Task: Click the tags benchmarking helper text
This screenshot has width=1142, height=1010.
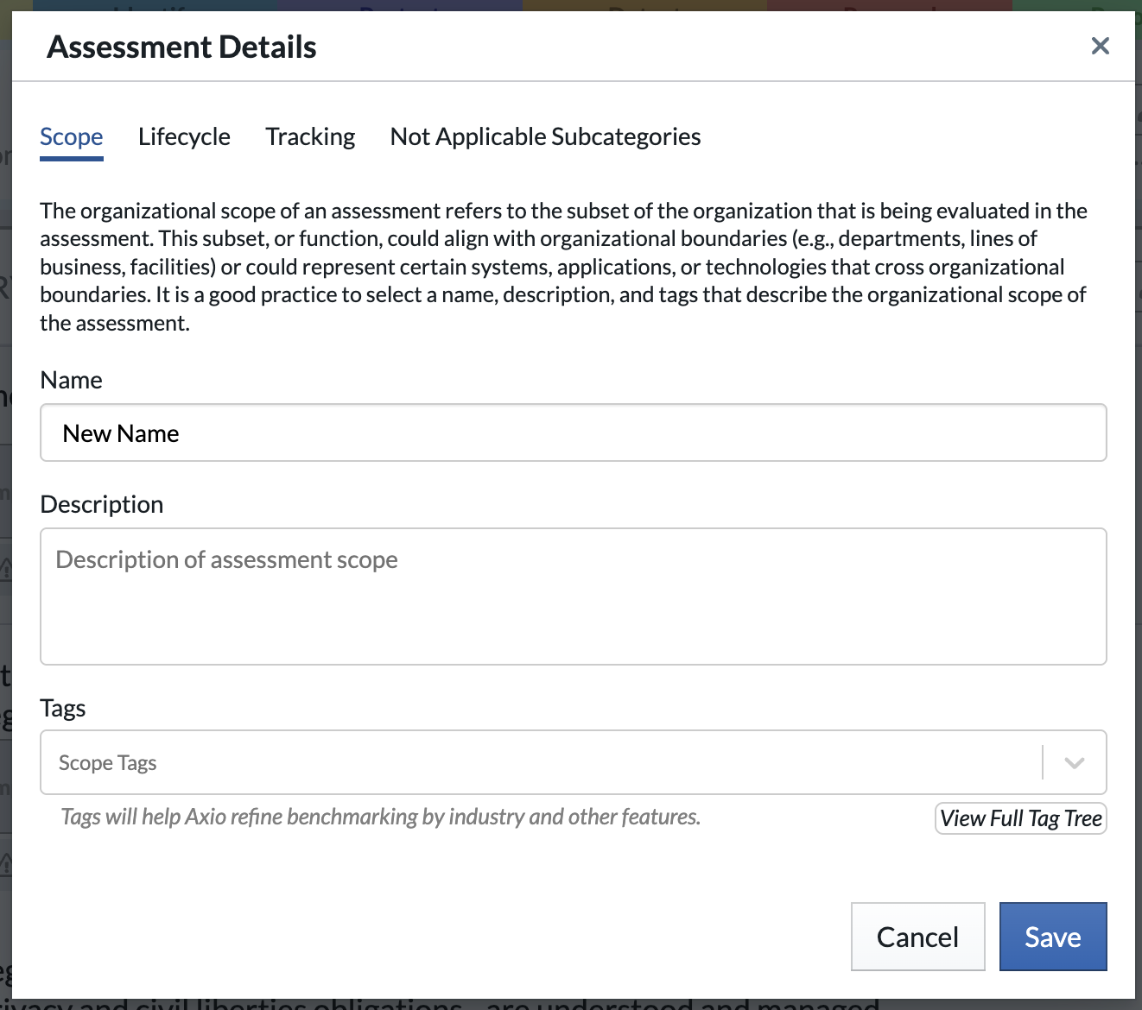Action: tap(380, 817)
